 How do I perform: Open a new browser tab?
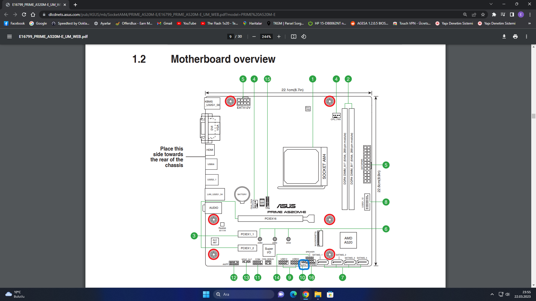[x=75, y=5]
